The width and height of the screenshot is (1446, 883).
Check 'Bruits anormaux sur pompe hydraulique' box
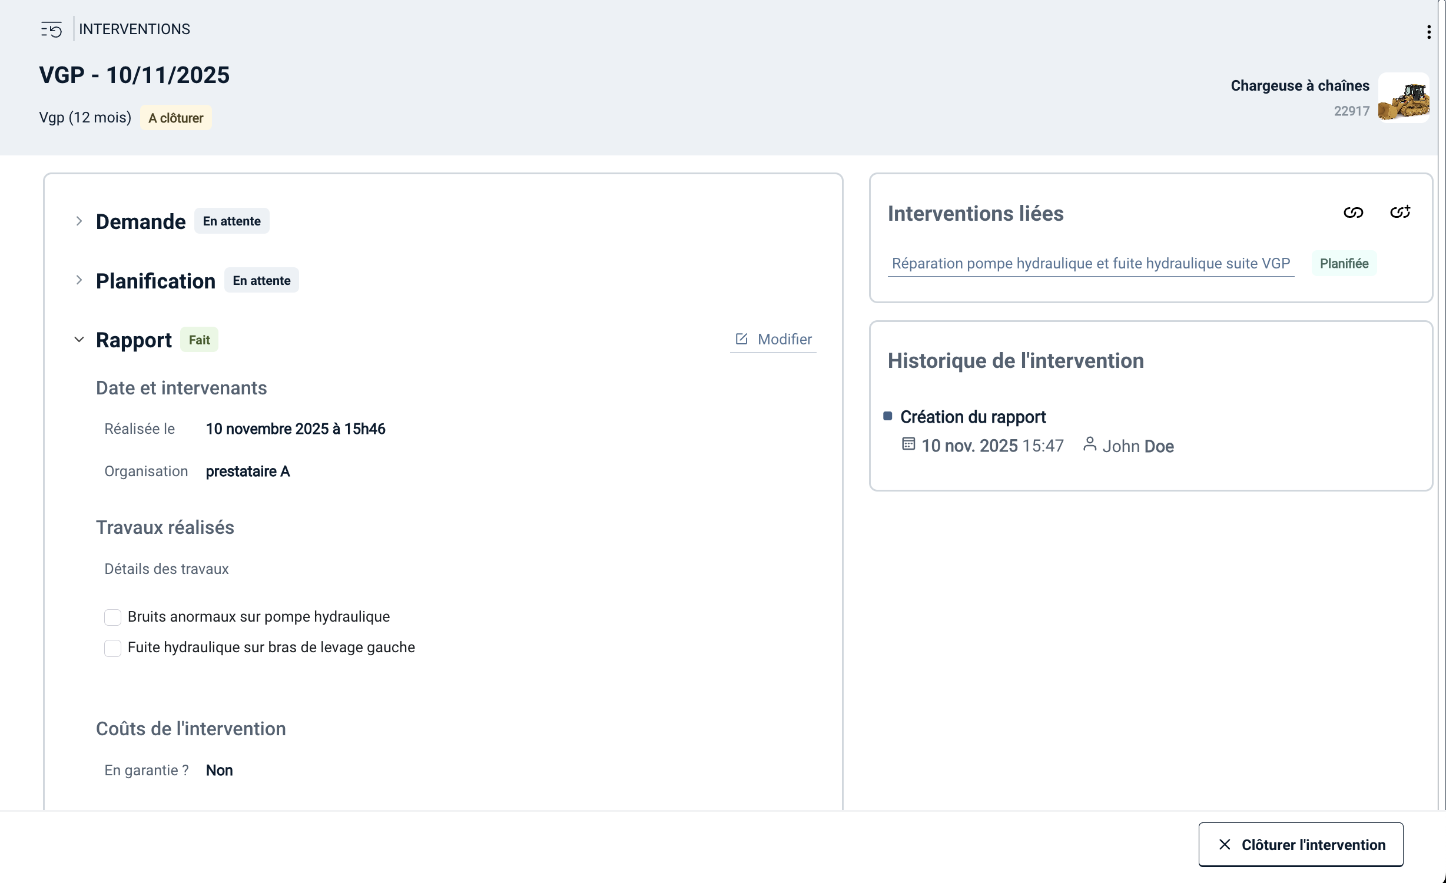click(112, 617)
